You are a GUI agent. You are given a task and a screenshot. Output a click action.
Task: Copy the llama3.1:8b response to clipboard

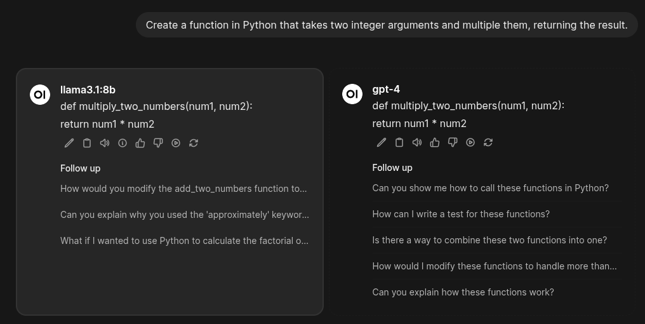click(87, 143)
